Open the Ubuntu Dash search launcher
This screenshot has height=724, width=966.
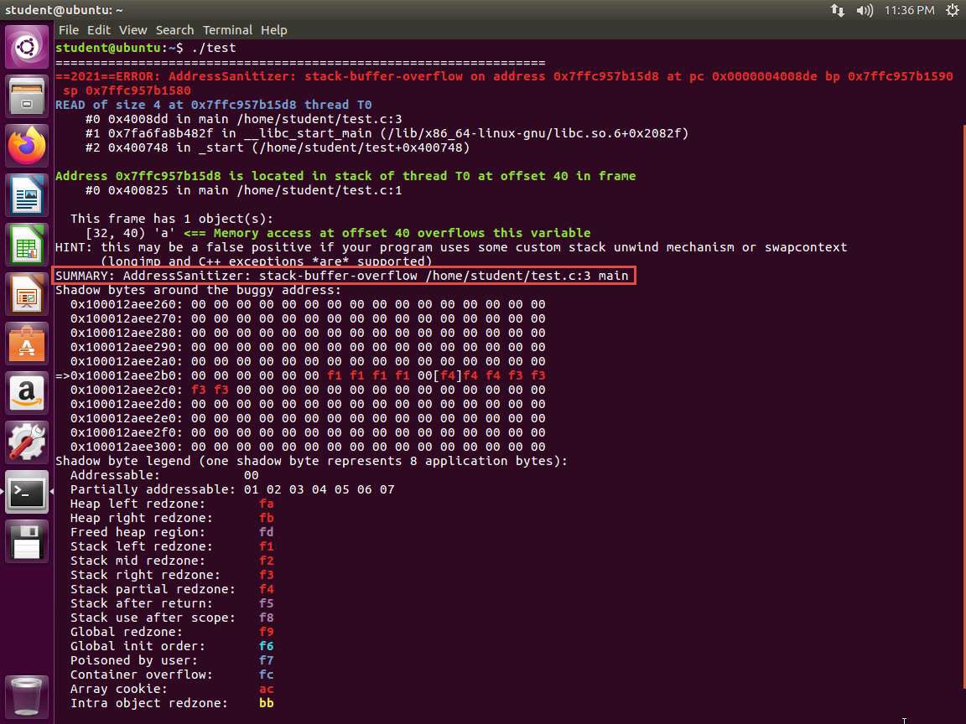pyautogui.click(x=27, y=48)
